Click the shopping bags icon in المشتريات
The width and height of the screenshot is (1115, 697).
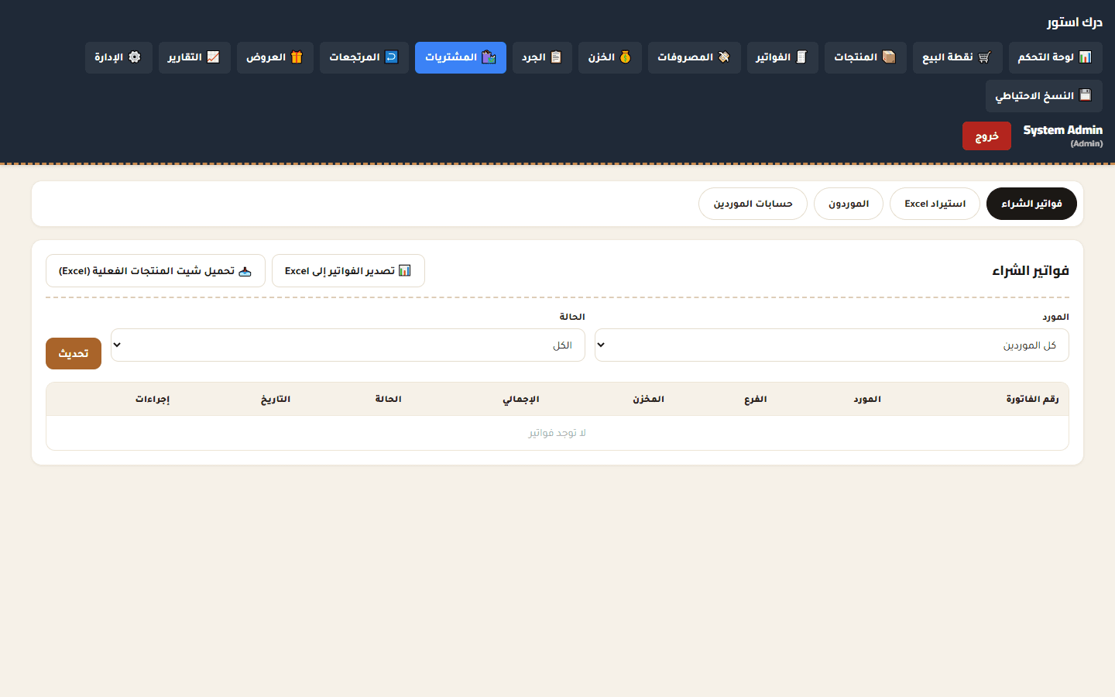pyautogui.click(x=489, y=57)
